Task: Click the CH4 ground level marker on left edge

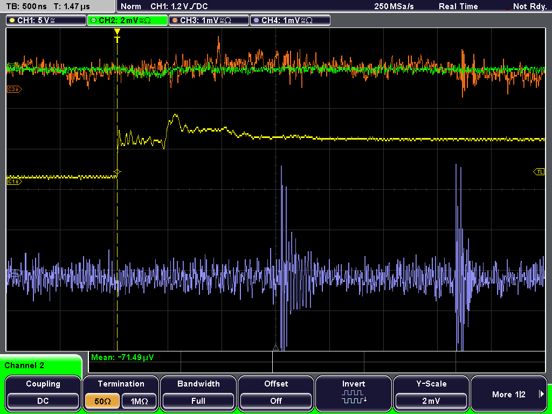Action: click(14, 273)
